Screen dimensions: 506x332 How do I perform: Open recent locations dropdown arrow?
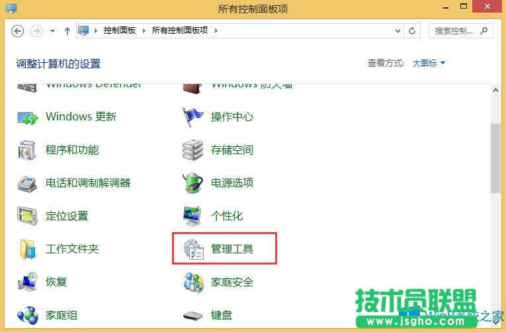(x=52, y=31)
